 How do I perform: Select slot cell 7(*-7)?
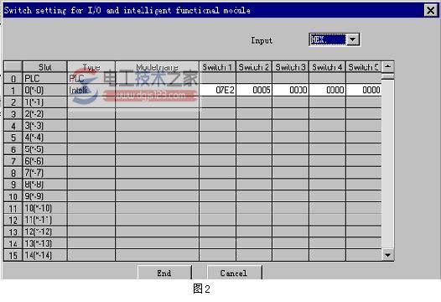click(44, 173)
